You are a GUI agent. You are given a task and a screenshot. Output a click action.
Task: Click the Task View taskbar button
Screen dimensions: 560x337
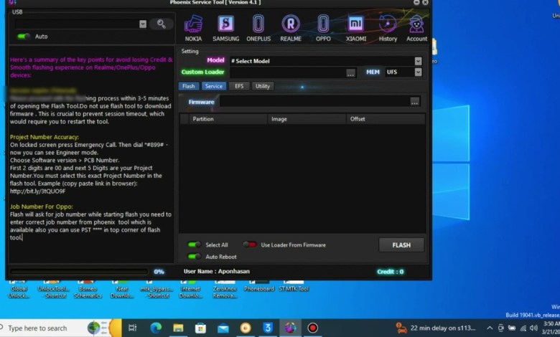pyautogui.click(x=133, y=328)
